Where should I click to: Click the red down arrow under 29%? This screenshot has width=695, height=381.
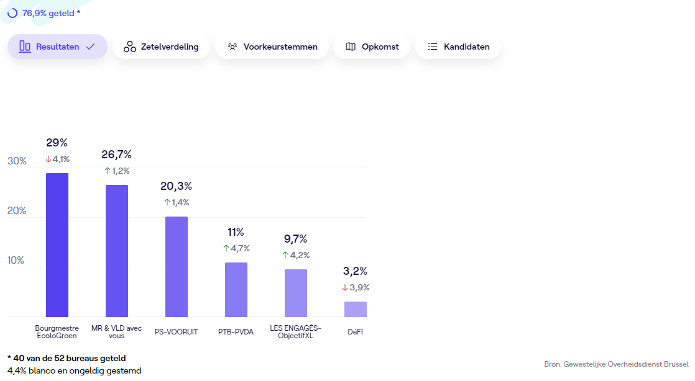tap(48, 159)
